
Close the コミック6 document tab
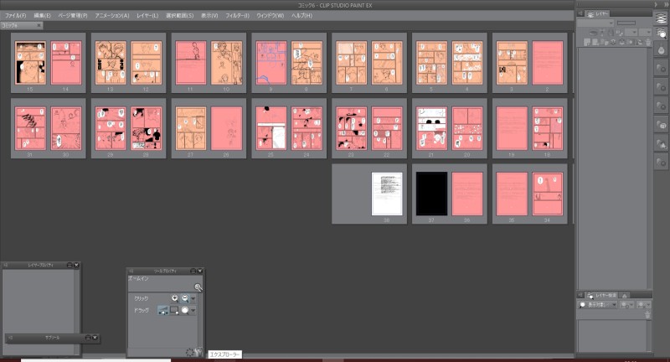click(39, 25)
